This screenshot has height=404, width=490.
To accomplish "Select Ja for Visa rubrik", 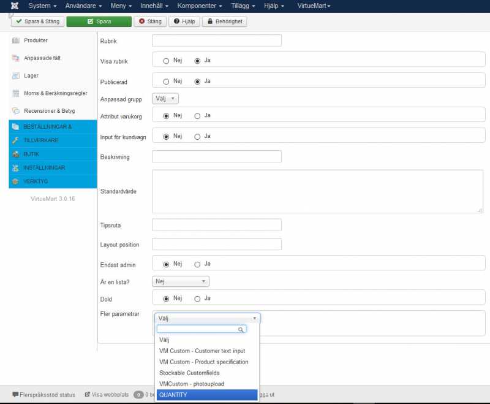I will coord(197,61).
